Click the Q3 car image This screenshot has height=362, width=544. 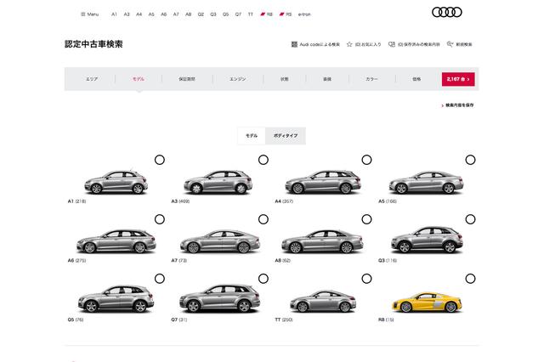[427, 240]
